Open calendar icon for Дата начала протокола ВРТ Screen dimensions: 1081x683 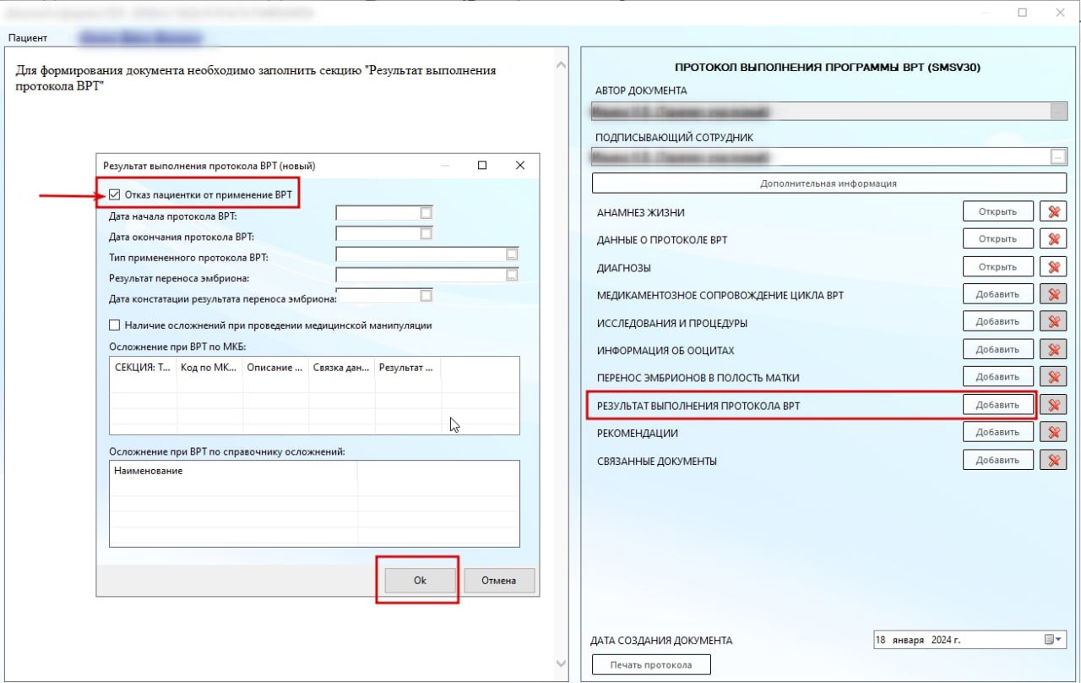pos(426,213)
